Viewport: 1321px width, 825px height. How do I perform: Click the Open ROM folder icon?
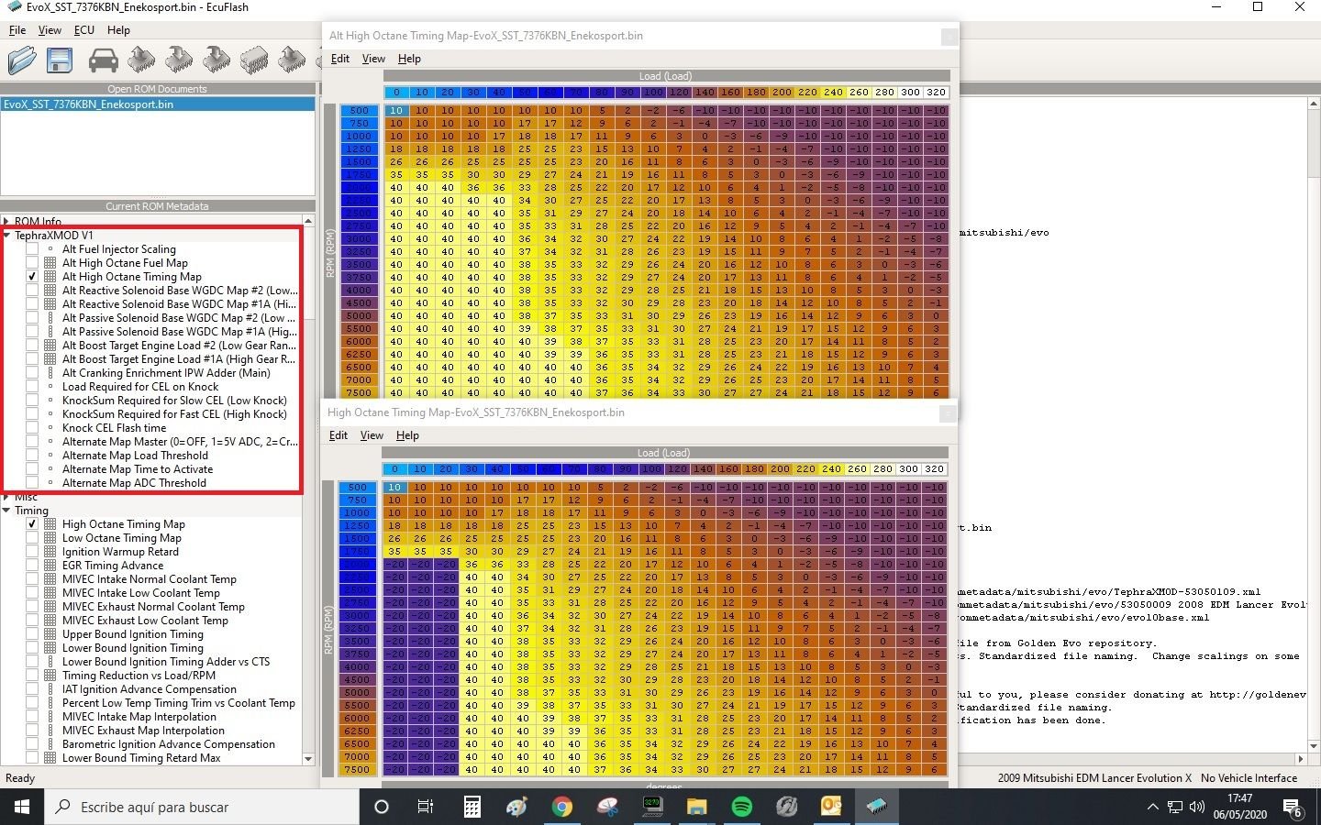coord(22,60)
